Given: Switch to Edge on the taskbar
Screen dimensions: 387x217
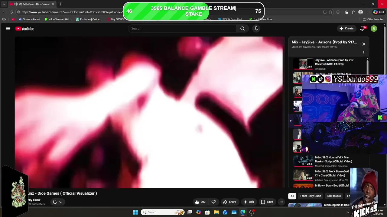Looking at the screenshot, I should click(243, 212).
